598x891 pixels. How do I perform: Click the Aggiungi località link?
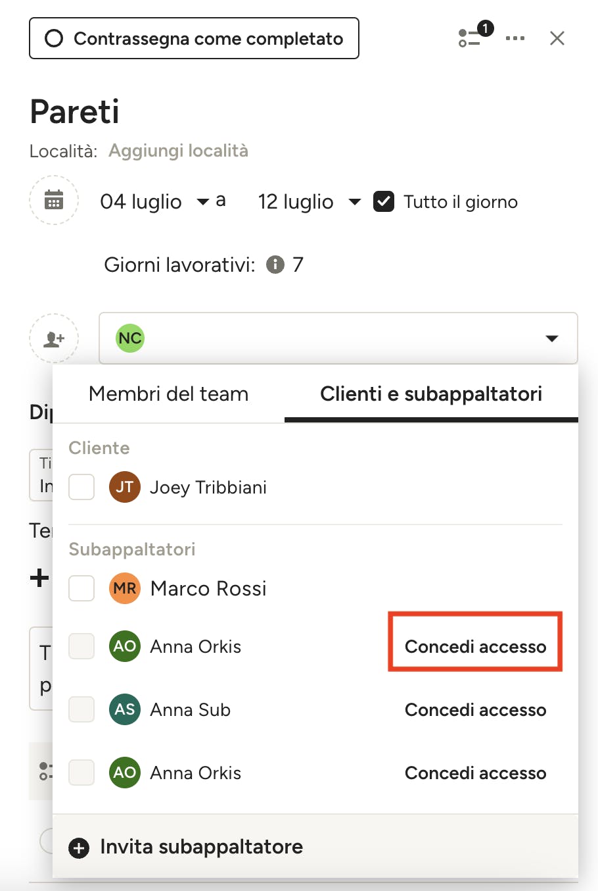178,151
